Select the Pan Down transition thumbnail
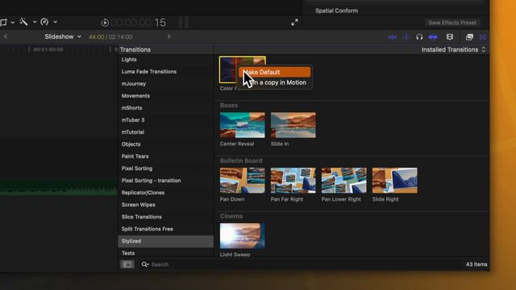Image resolution: width=516 pixels, height=290 pixels. [x=242, y=180]
